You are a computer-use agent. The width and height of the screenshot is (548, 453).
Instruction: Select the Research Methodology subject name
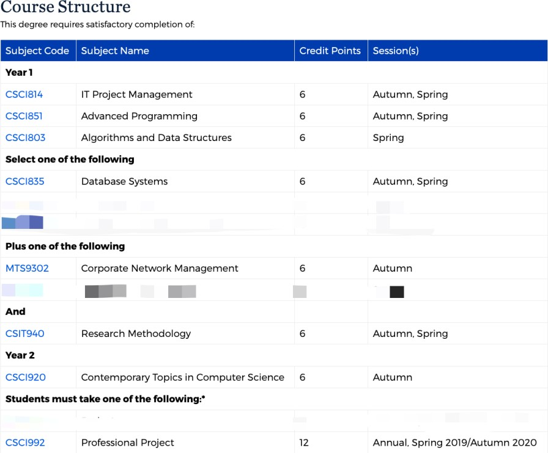[136, 333]
